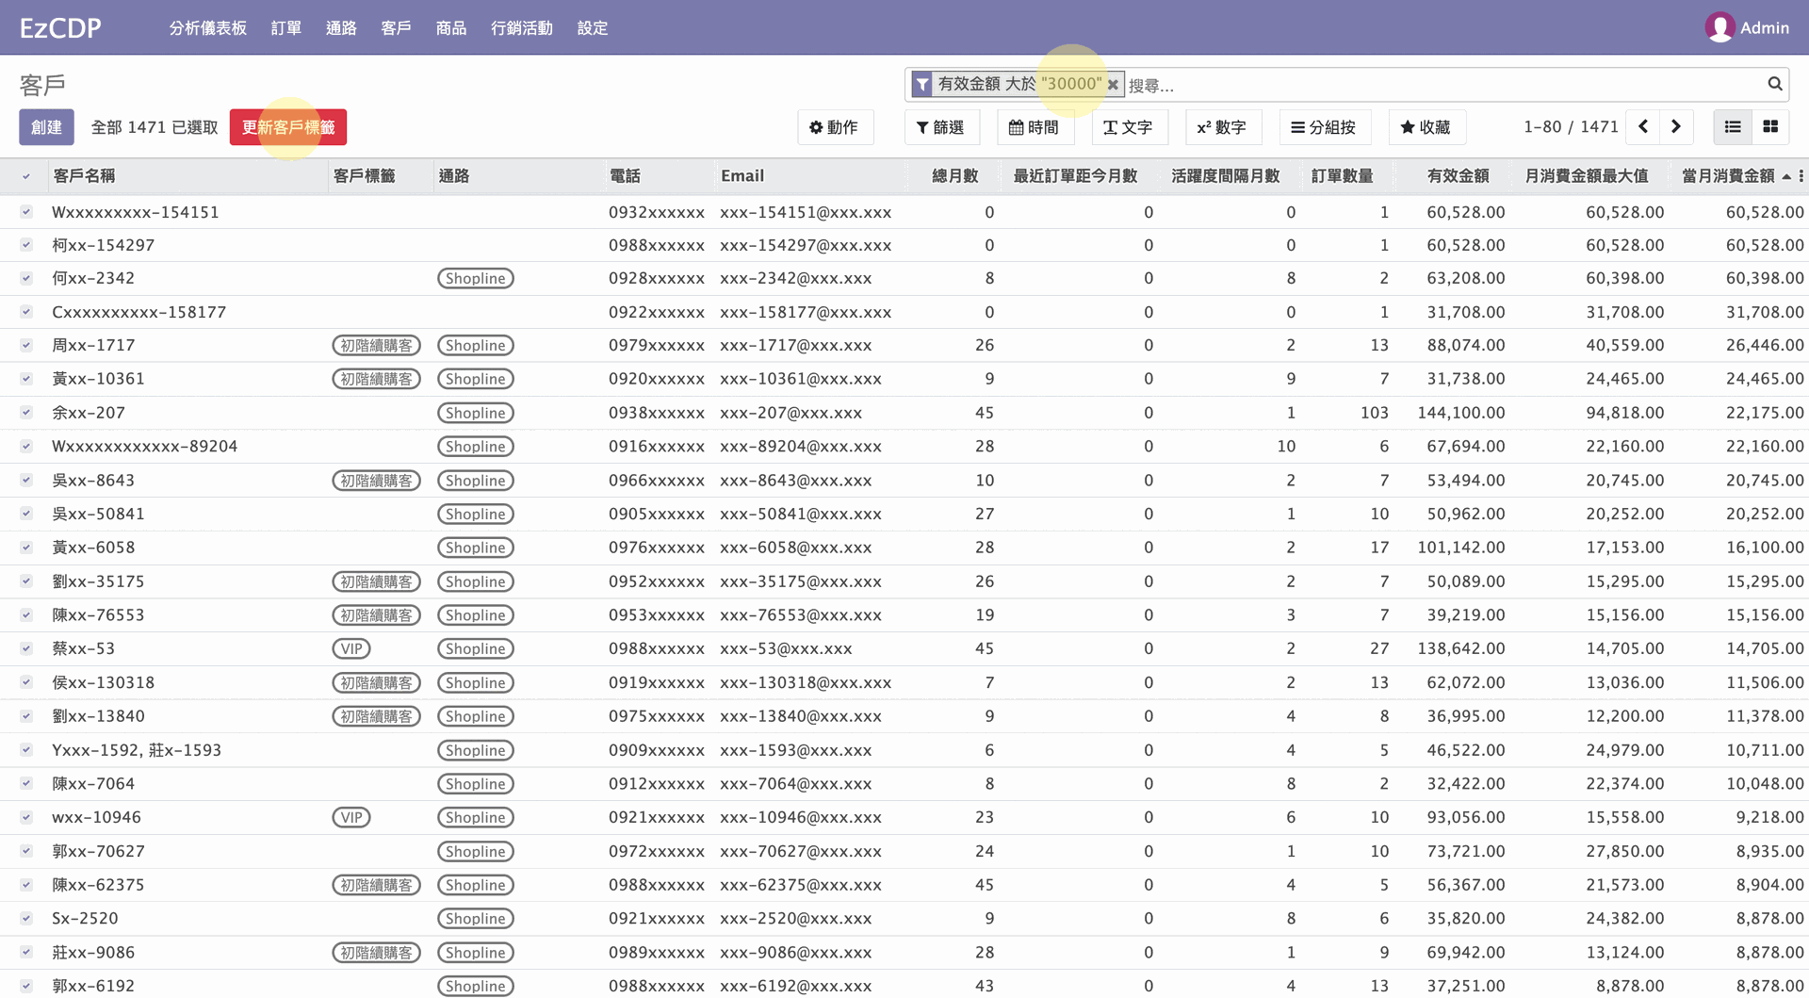Image resolution: width=1809 pixels, height=998 pixels.
Task: Open customer Yxxx-1592, 莊x-1593
Action: (x=137, y=750)
